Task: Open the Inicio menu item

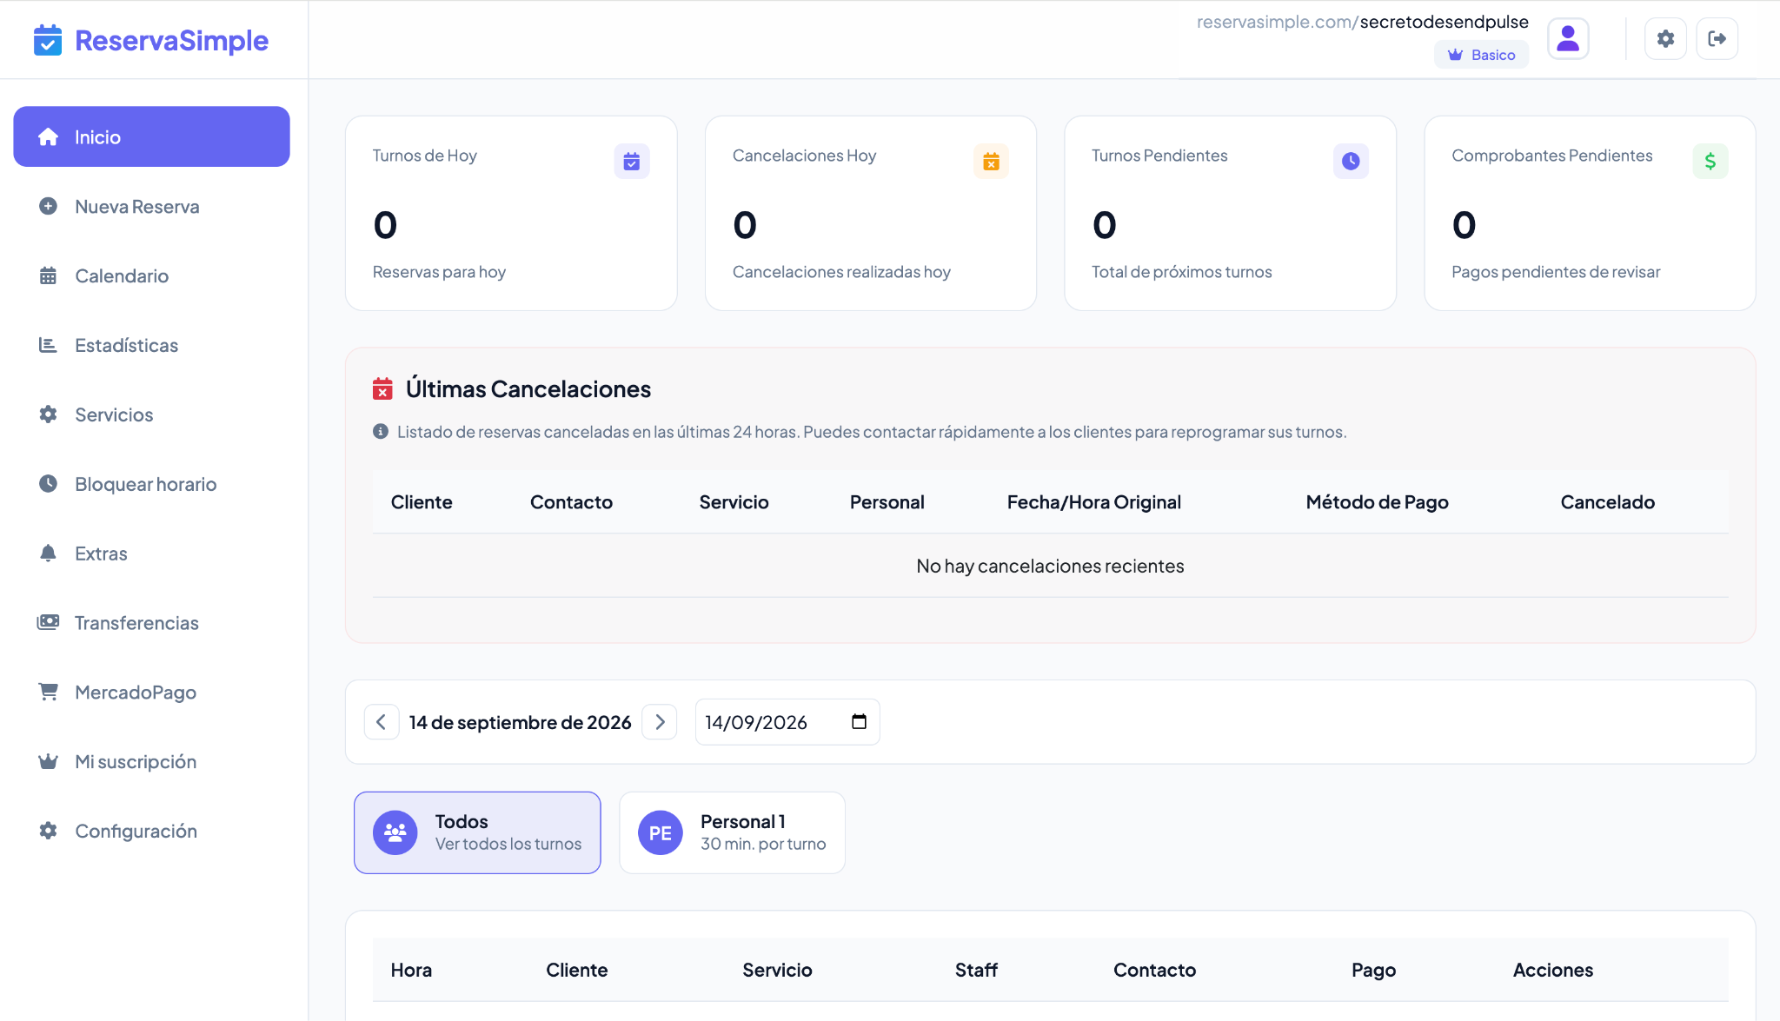Action: click(x=152, y=136)
